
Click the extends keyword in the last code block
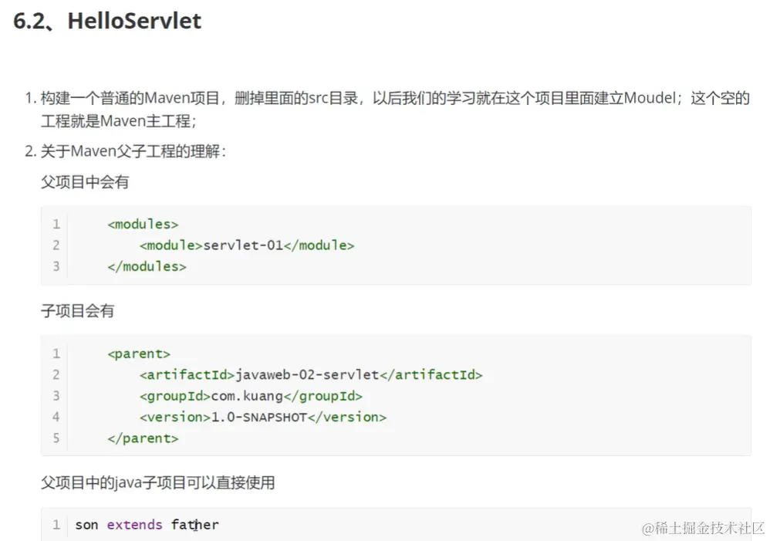[x=134, y=525]
